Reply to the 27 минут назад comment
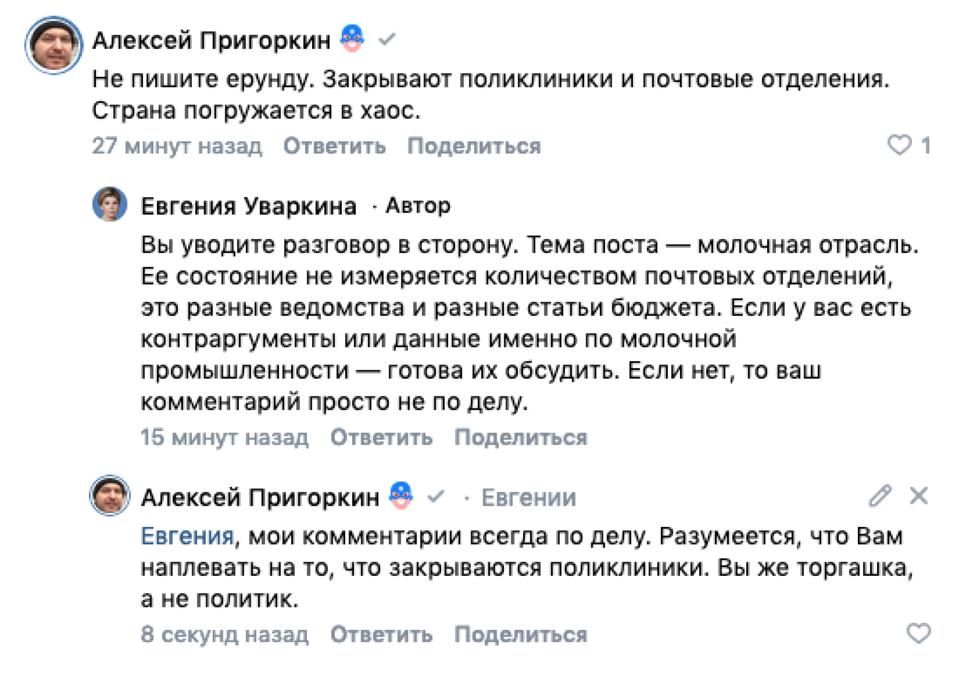Viewport: 959px width, 677px height. pyautogui.click(x=334, y=146)
